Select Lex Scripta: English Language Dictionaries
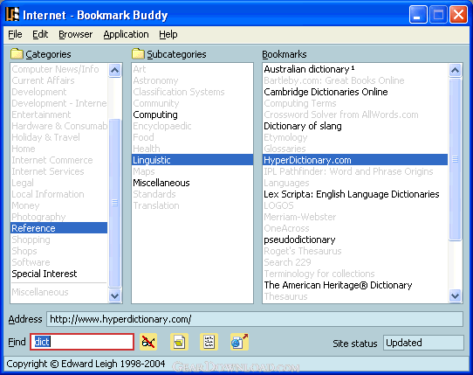Viewport: 473px width, 375px height. coord(355,194)
